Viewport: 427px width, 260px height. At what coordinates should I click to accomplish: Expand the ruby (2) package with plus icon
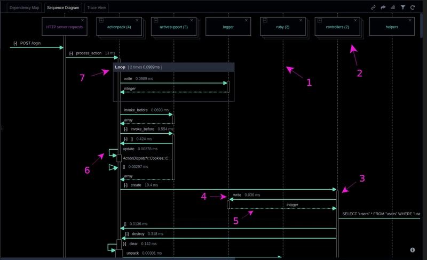click(265, 20)
